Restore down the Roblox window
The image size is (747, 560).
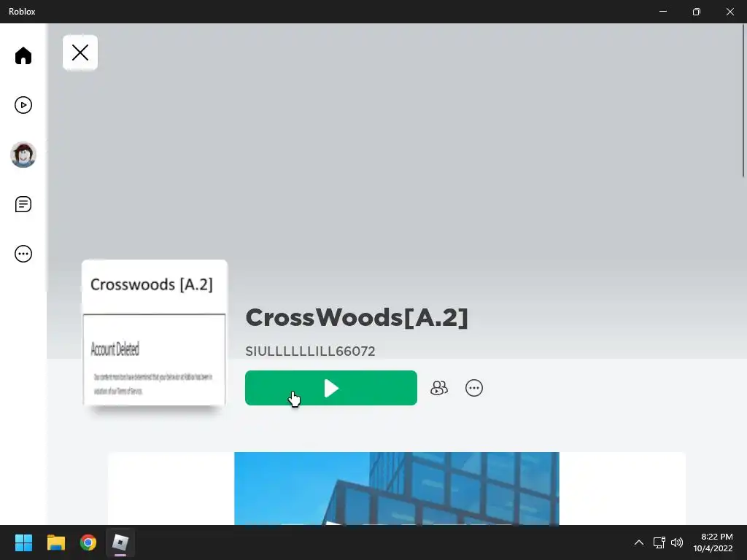(x=697, y=12)
